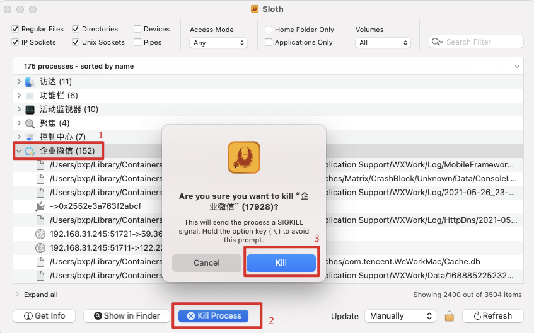Click the Show in Finder button
This screenshot has height=333, width=534.
(127, 316)
